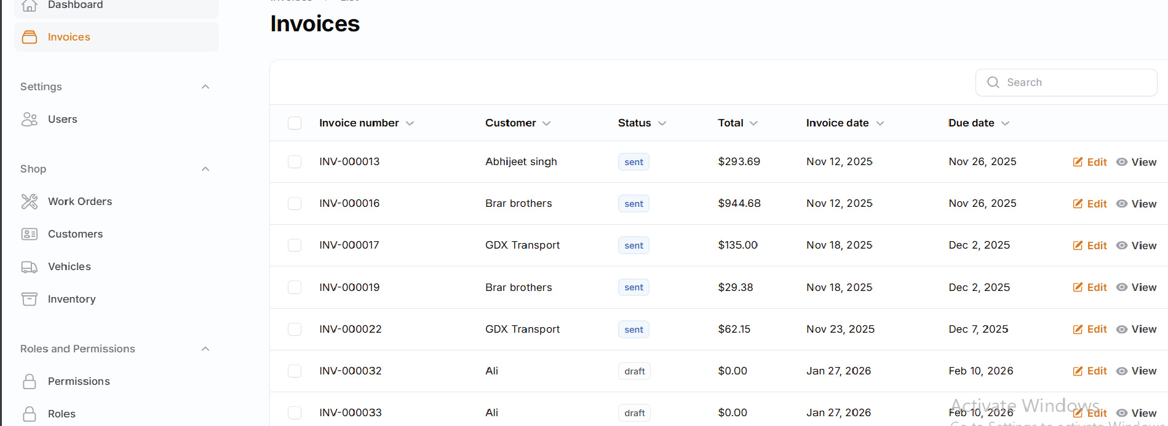Click the edit pencil icon for INV-000022
Image resolution: width=1168 pixels, height=426 pixels.
(1078, 330)
